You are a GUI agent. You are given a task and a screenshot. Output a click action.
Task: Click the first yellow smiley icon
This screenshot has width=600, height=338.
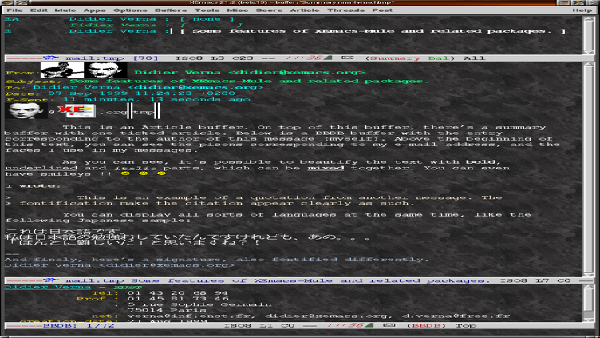pos(125,173)
